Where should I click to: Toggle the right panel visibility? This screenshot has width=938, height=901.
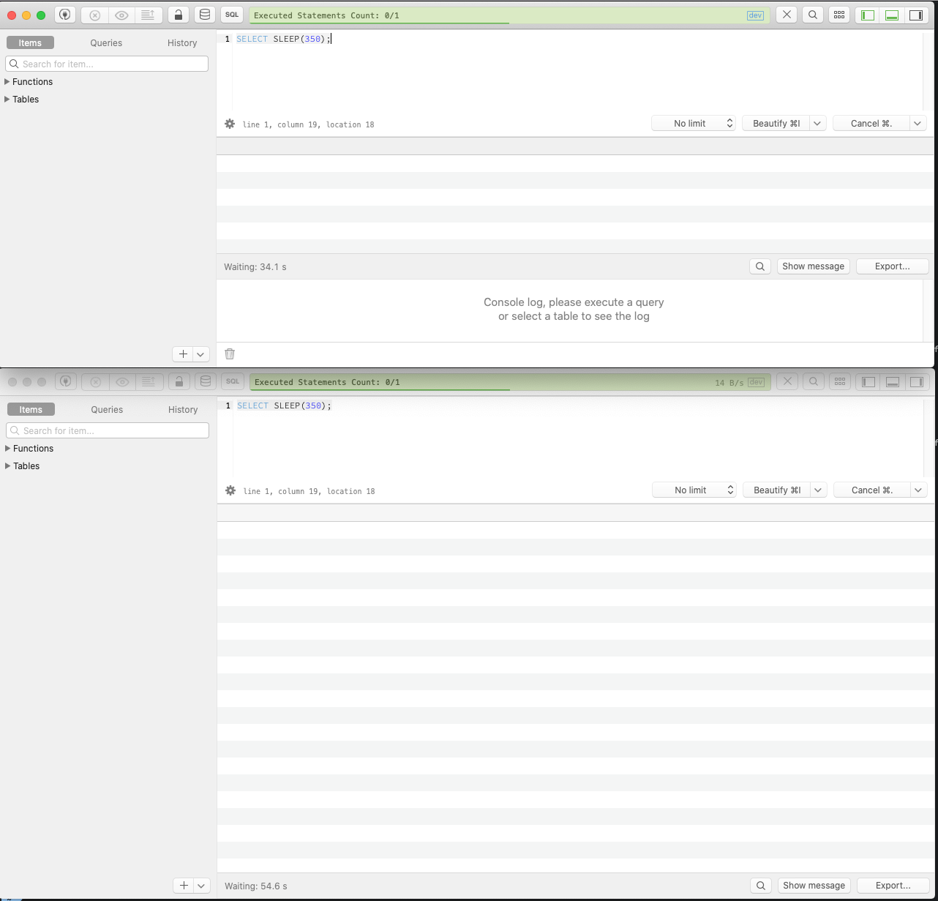tap(916, 14)
